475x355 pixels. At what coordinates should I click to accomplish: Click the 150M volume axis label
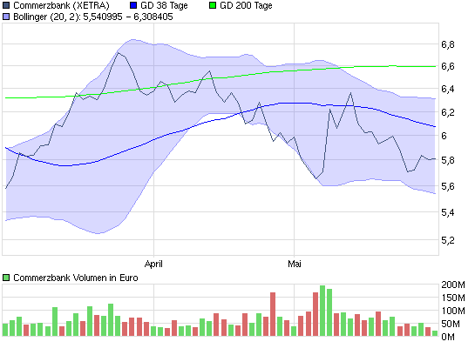(x=453, y=298)
